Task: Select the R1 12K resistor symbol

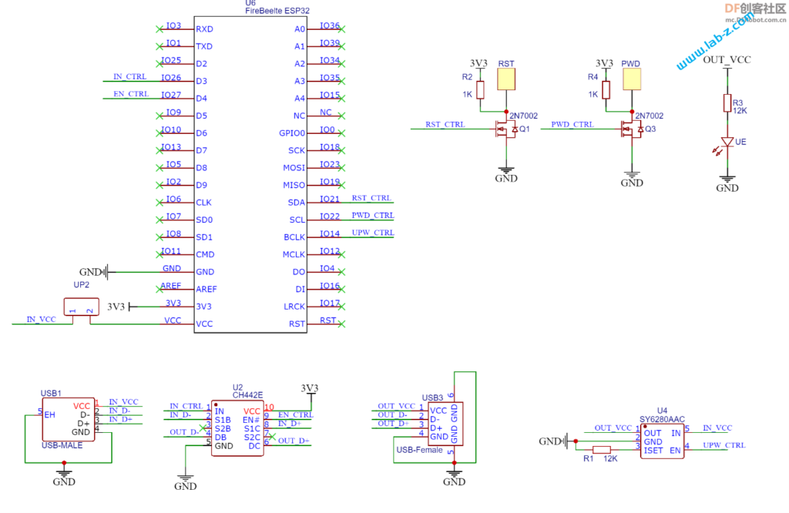Action: coord(601,450)
